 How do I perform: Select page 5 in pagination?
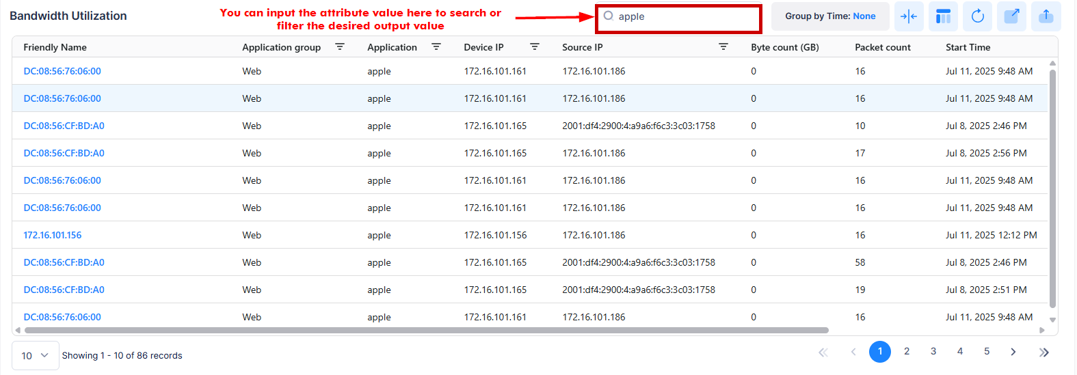coord(986,352)
